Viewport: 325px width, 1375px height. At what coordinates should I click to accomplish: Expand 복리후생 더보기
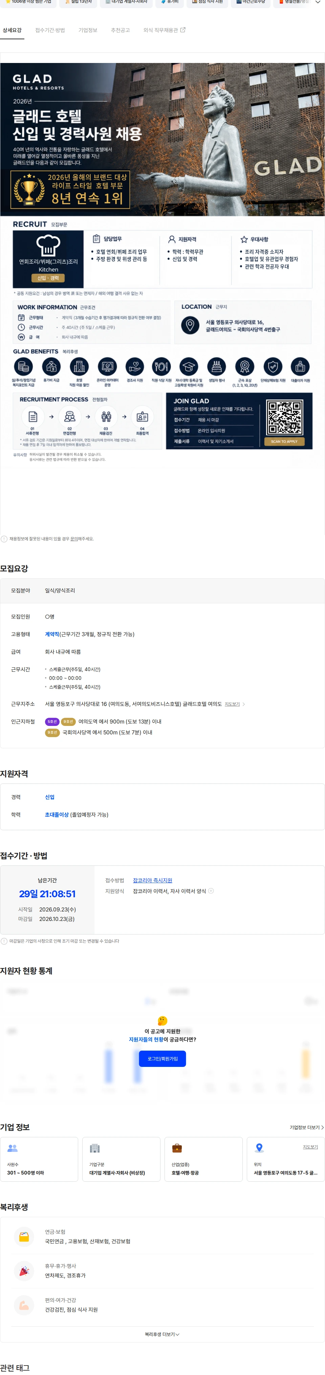tap(162, 1334)
